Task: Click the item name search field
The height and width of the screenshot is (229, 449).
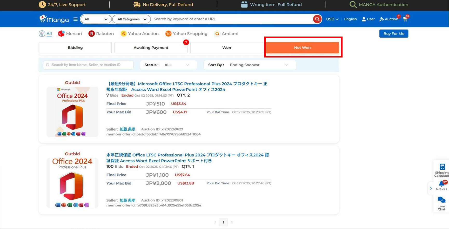Action: (90, 65)
